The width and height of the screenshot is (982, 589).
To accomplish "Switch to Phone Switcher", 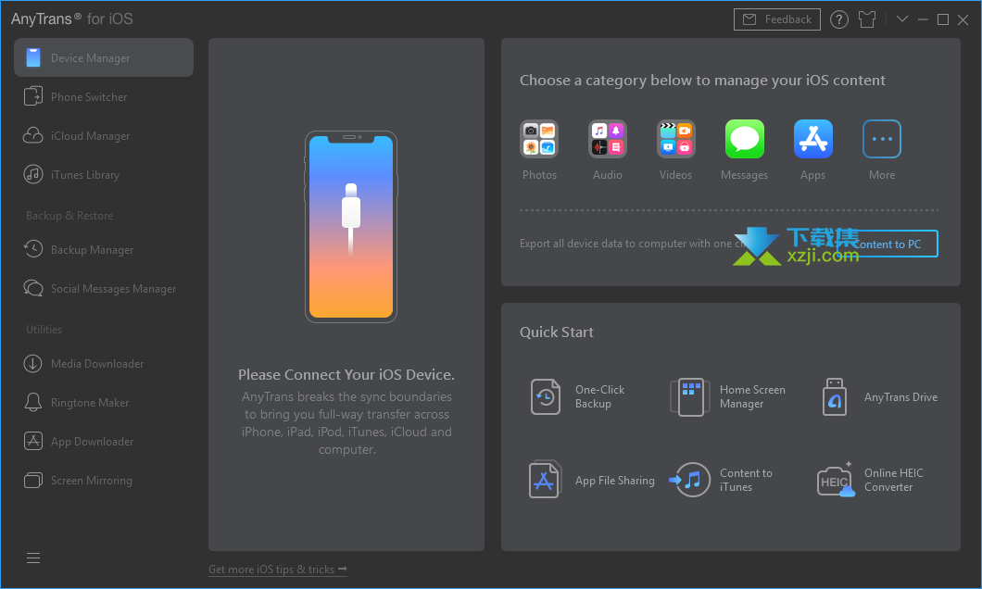I will coord(104,97).
